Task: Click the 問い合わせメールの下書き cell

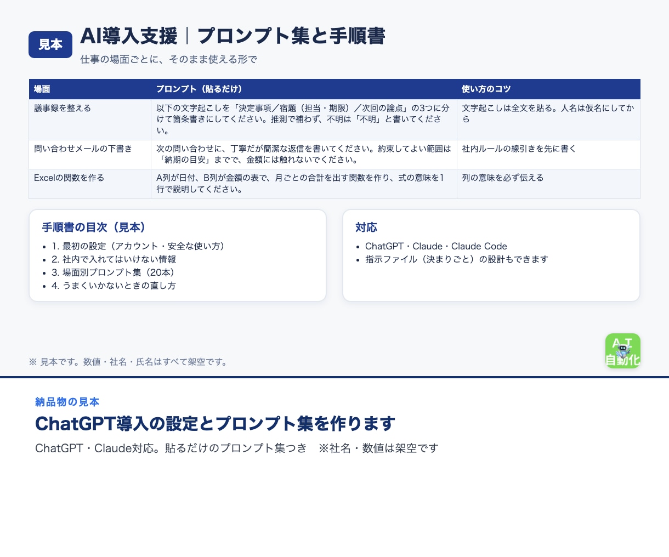Action: click(x=90, y=155)
